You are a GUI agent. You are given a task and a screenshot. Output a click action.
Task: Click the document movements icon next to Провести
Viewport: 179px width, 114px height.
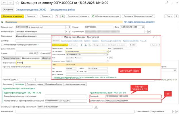[x=57, y=16]
